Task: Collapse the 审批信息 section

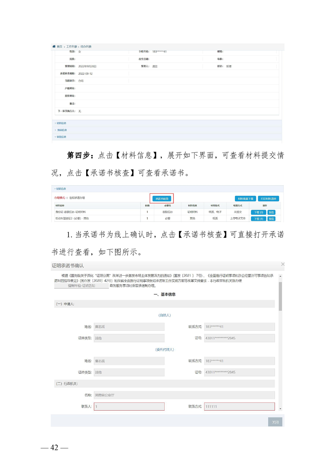Action: pyautogui.click(x=61, y=137)
